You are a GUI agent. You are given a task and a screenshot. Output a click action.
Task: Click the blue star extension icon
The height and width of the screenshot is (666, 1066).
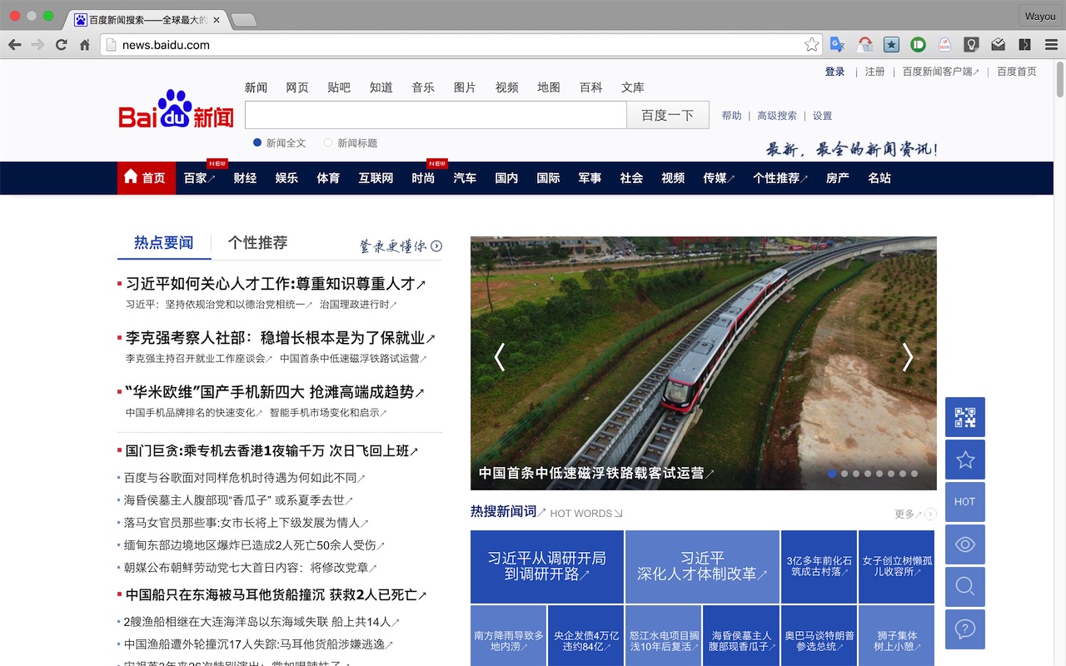[x=891, y=45]
